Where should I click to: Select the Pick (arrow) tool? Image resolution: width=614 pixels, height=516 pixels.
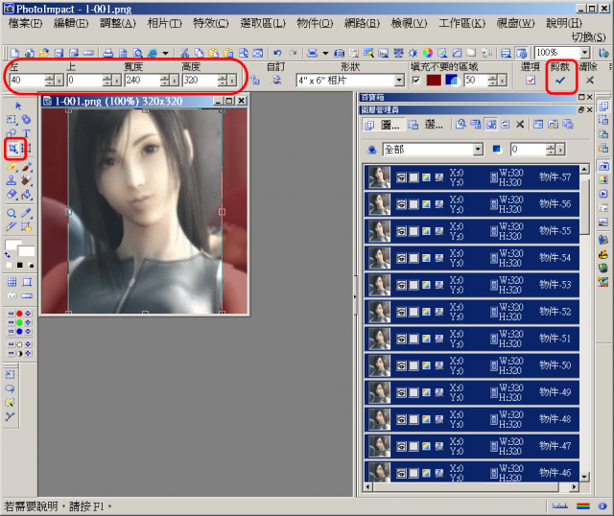click(18, 106)
